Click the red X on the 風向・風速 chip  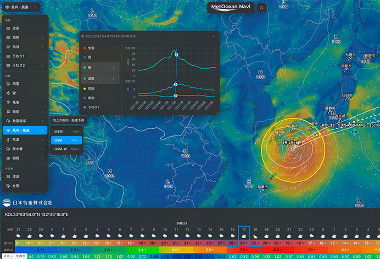(x=35, y=7)
